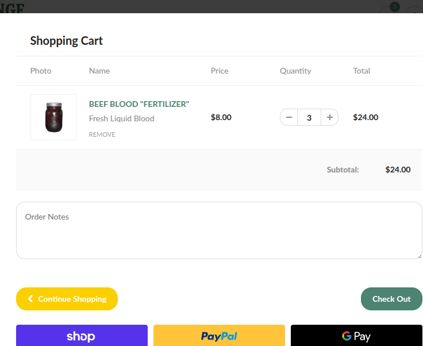
Task: Click the Fresh Liquid Blood variant text
Action: pos(121,118)
